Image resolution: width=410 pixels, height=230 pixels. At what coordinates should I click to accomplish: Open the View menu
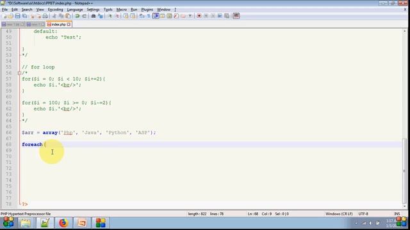tap(40, 10)
